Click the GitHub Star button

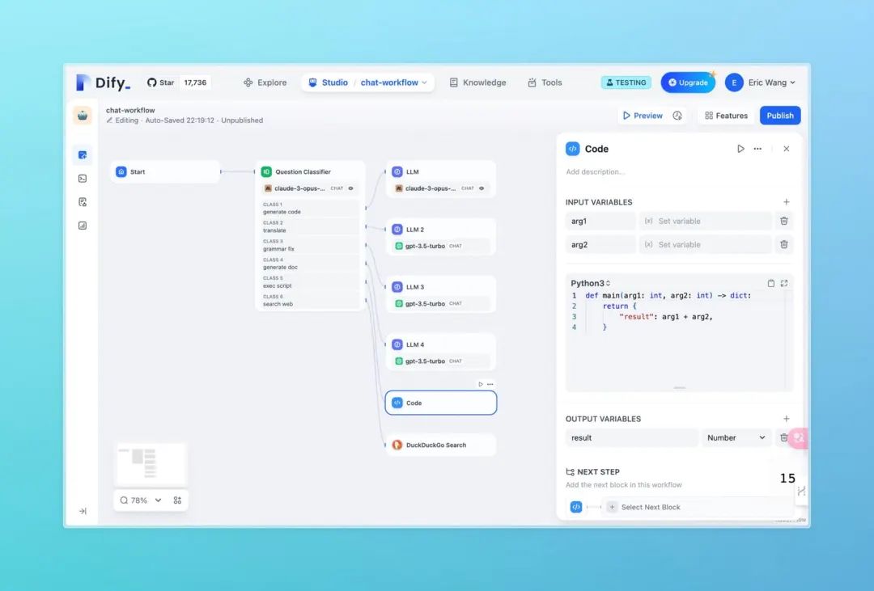pos(160,82)
